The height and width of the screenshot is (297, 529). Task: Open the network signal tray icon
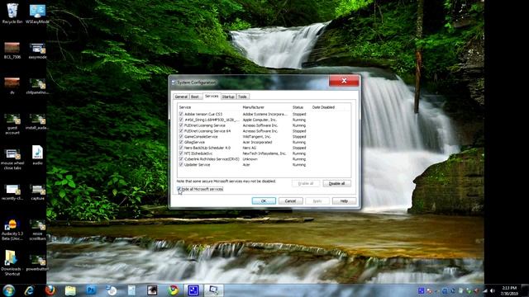[x=485, y=290]
